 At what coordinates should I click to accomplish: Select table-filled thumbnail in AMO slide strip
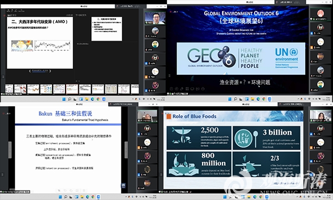tap(111, 89)
